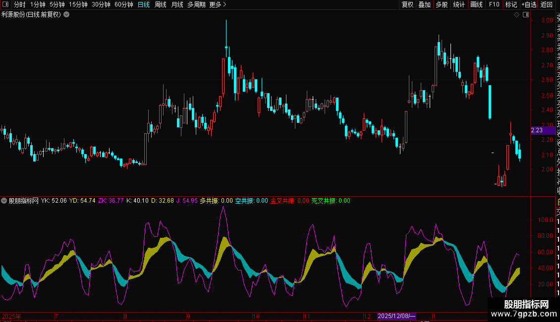This screenshot has width=560, height=322.
Task: Click the 2025年 label on time axis
Action: click(x=11, y=316)
